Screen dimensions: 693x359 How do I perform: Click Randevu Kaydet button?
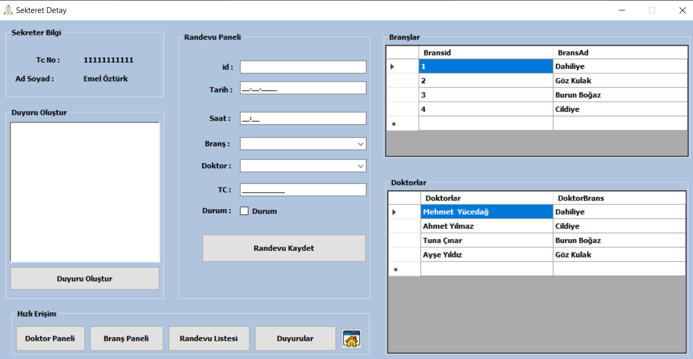(283, 248)
